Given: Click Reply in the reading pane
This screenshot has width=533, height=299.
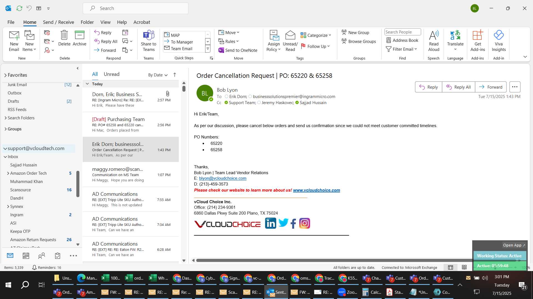Looking at the screenshot, I should tap(428, 87).
